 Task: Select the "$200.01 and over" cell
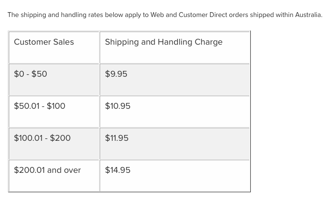(47, 170)
